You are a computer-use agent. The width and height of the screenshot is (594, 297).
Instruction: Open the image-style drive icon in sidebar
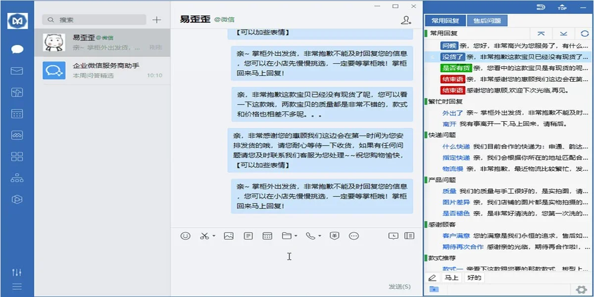[x=17, y=135]
